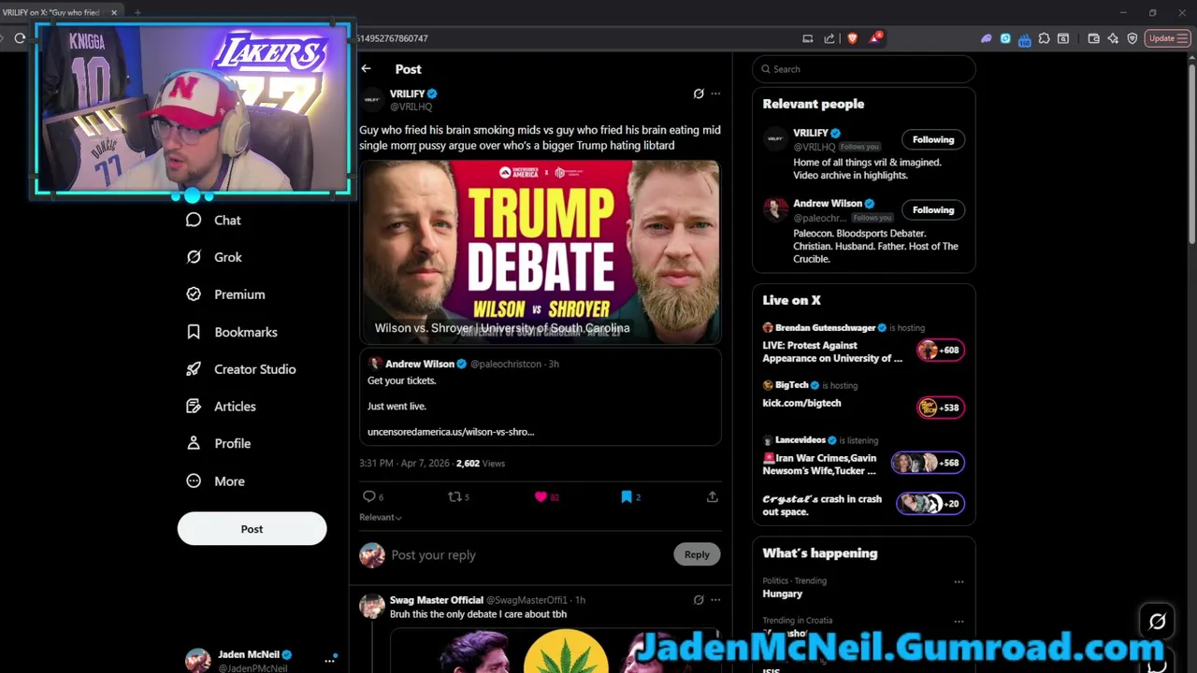Reply to the post via comment icon
Image resolution: width=1197 pixels, height=673 pixels.
pyautogui.click(x=369, y=496)
